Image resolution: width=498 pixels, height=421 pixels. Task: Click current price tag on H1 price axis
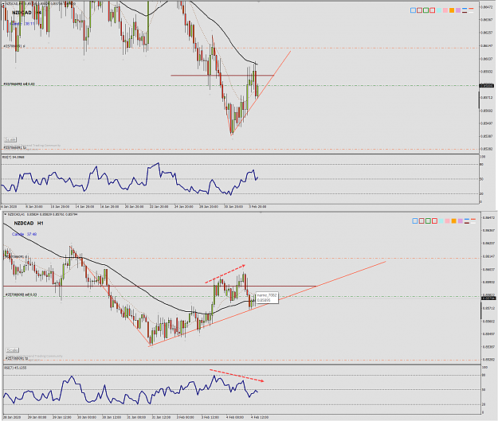488,298
